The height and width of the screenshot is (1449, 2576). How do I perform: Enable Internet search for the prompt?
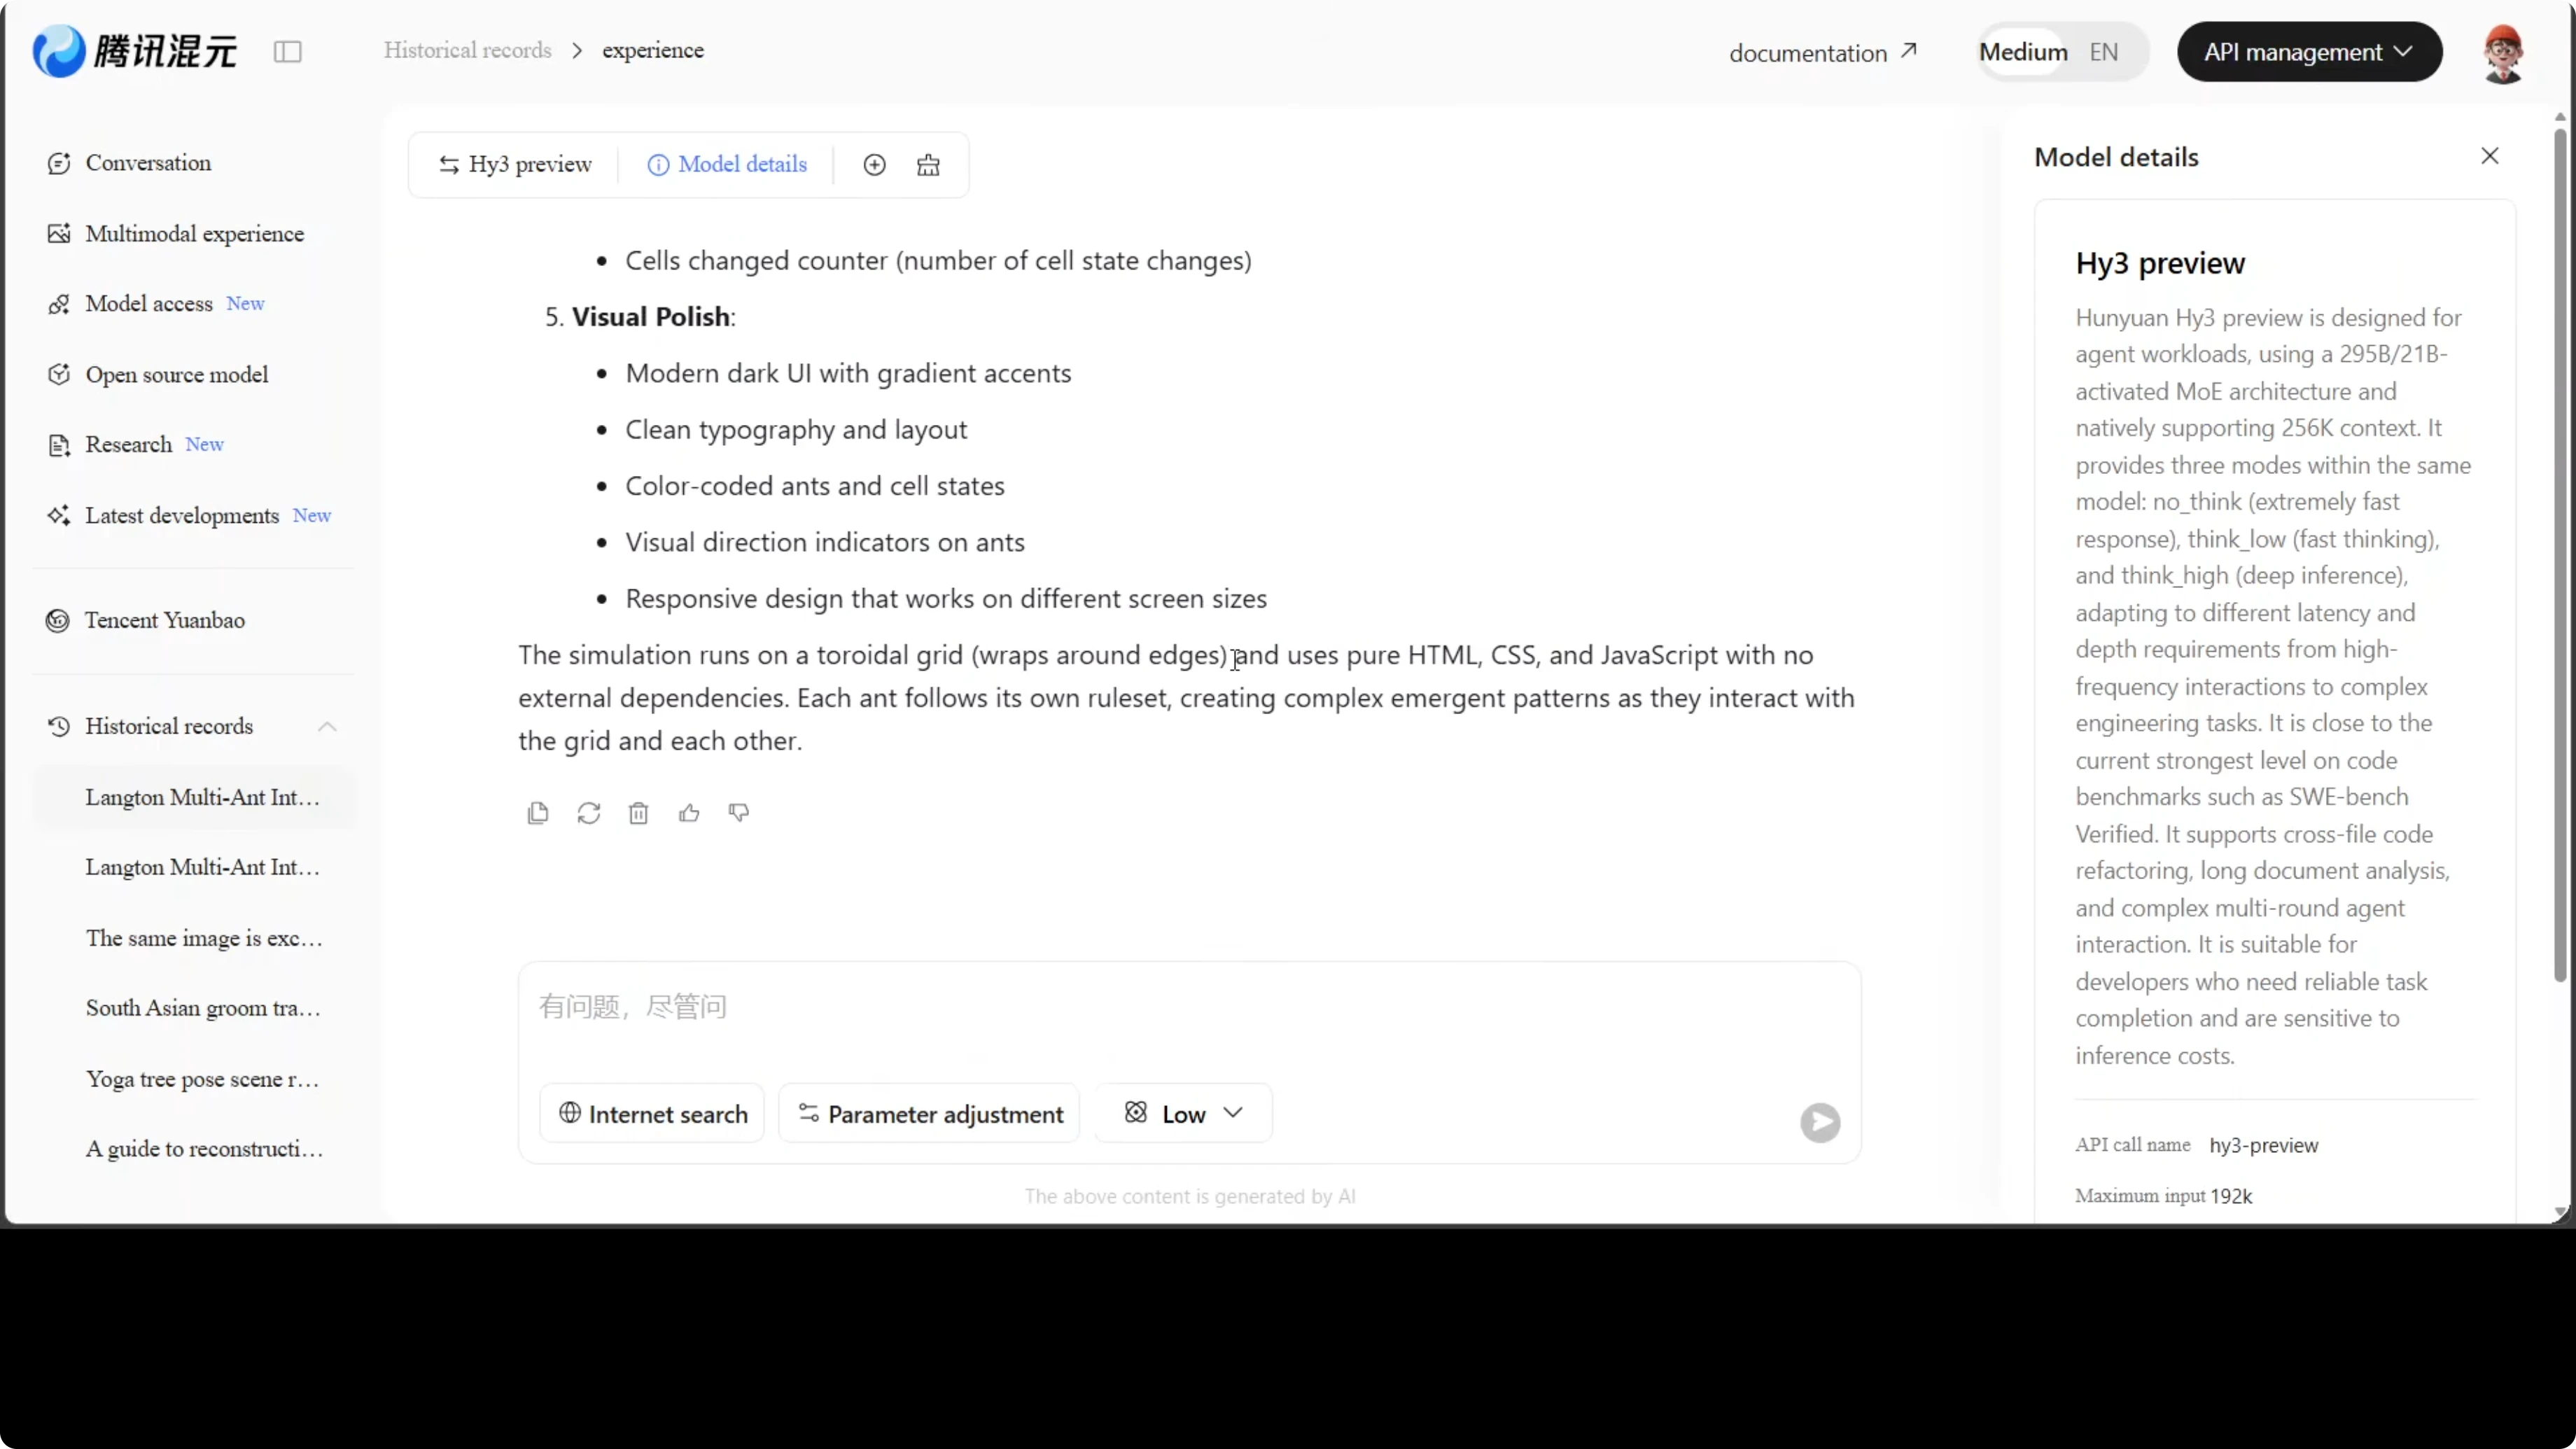[x=650, y=1113]
